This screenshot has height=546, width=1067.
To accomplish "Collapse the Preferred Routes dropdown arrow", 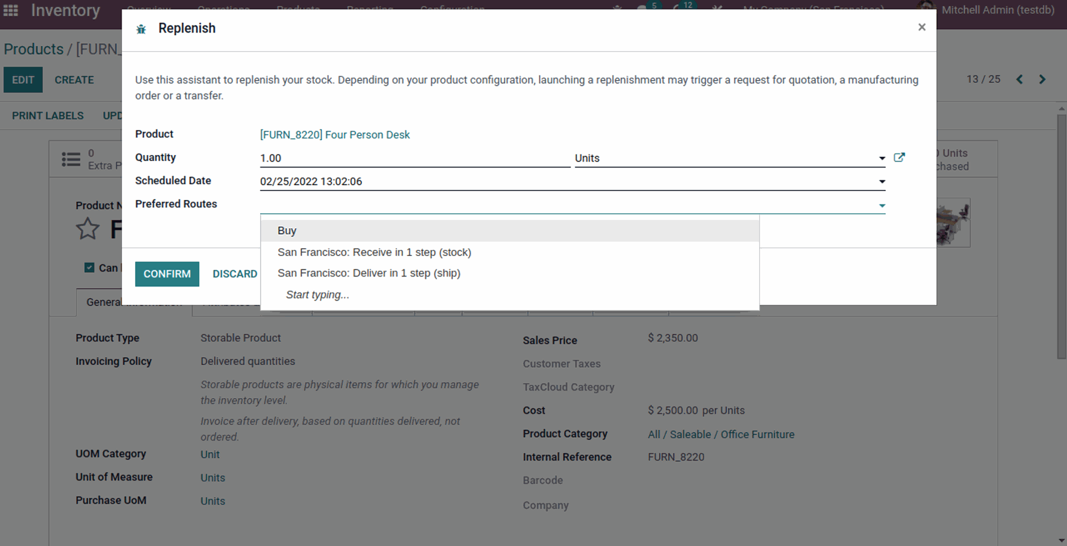I will (881, 206).
